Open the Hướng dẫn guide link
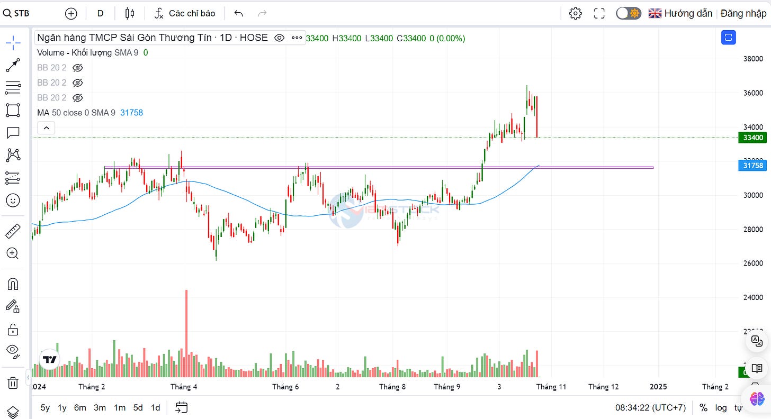 680,13
